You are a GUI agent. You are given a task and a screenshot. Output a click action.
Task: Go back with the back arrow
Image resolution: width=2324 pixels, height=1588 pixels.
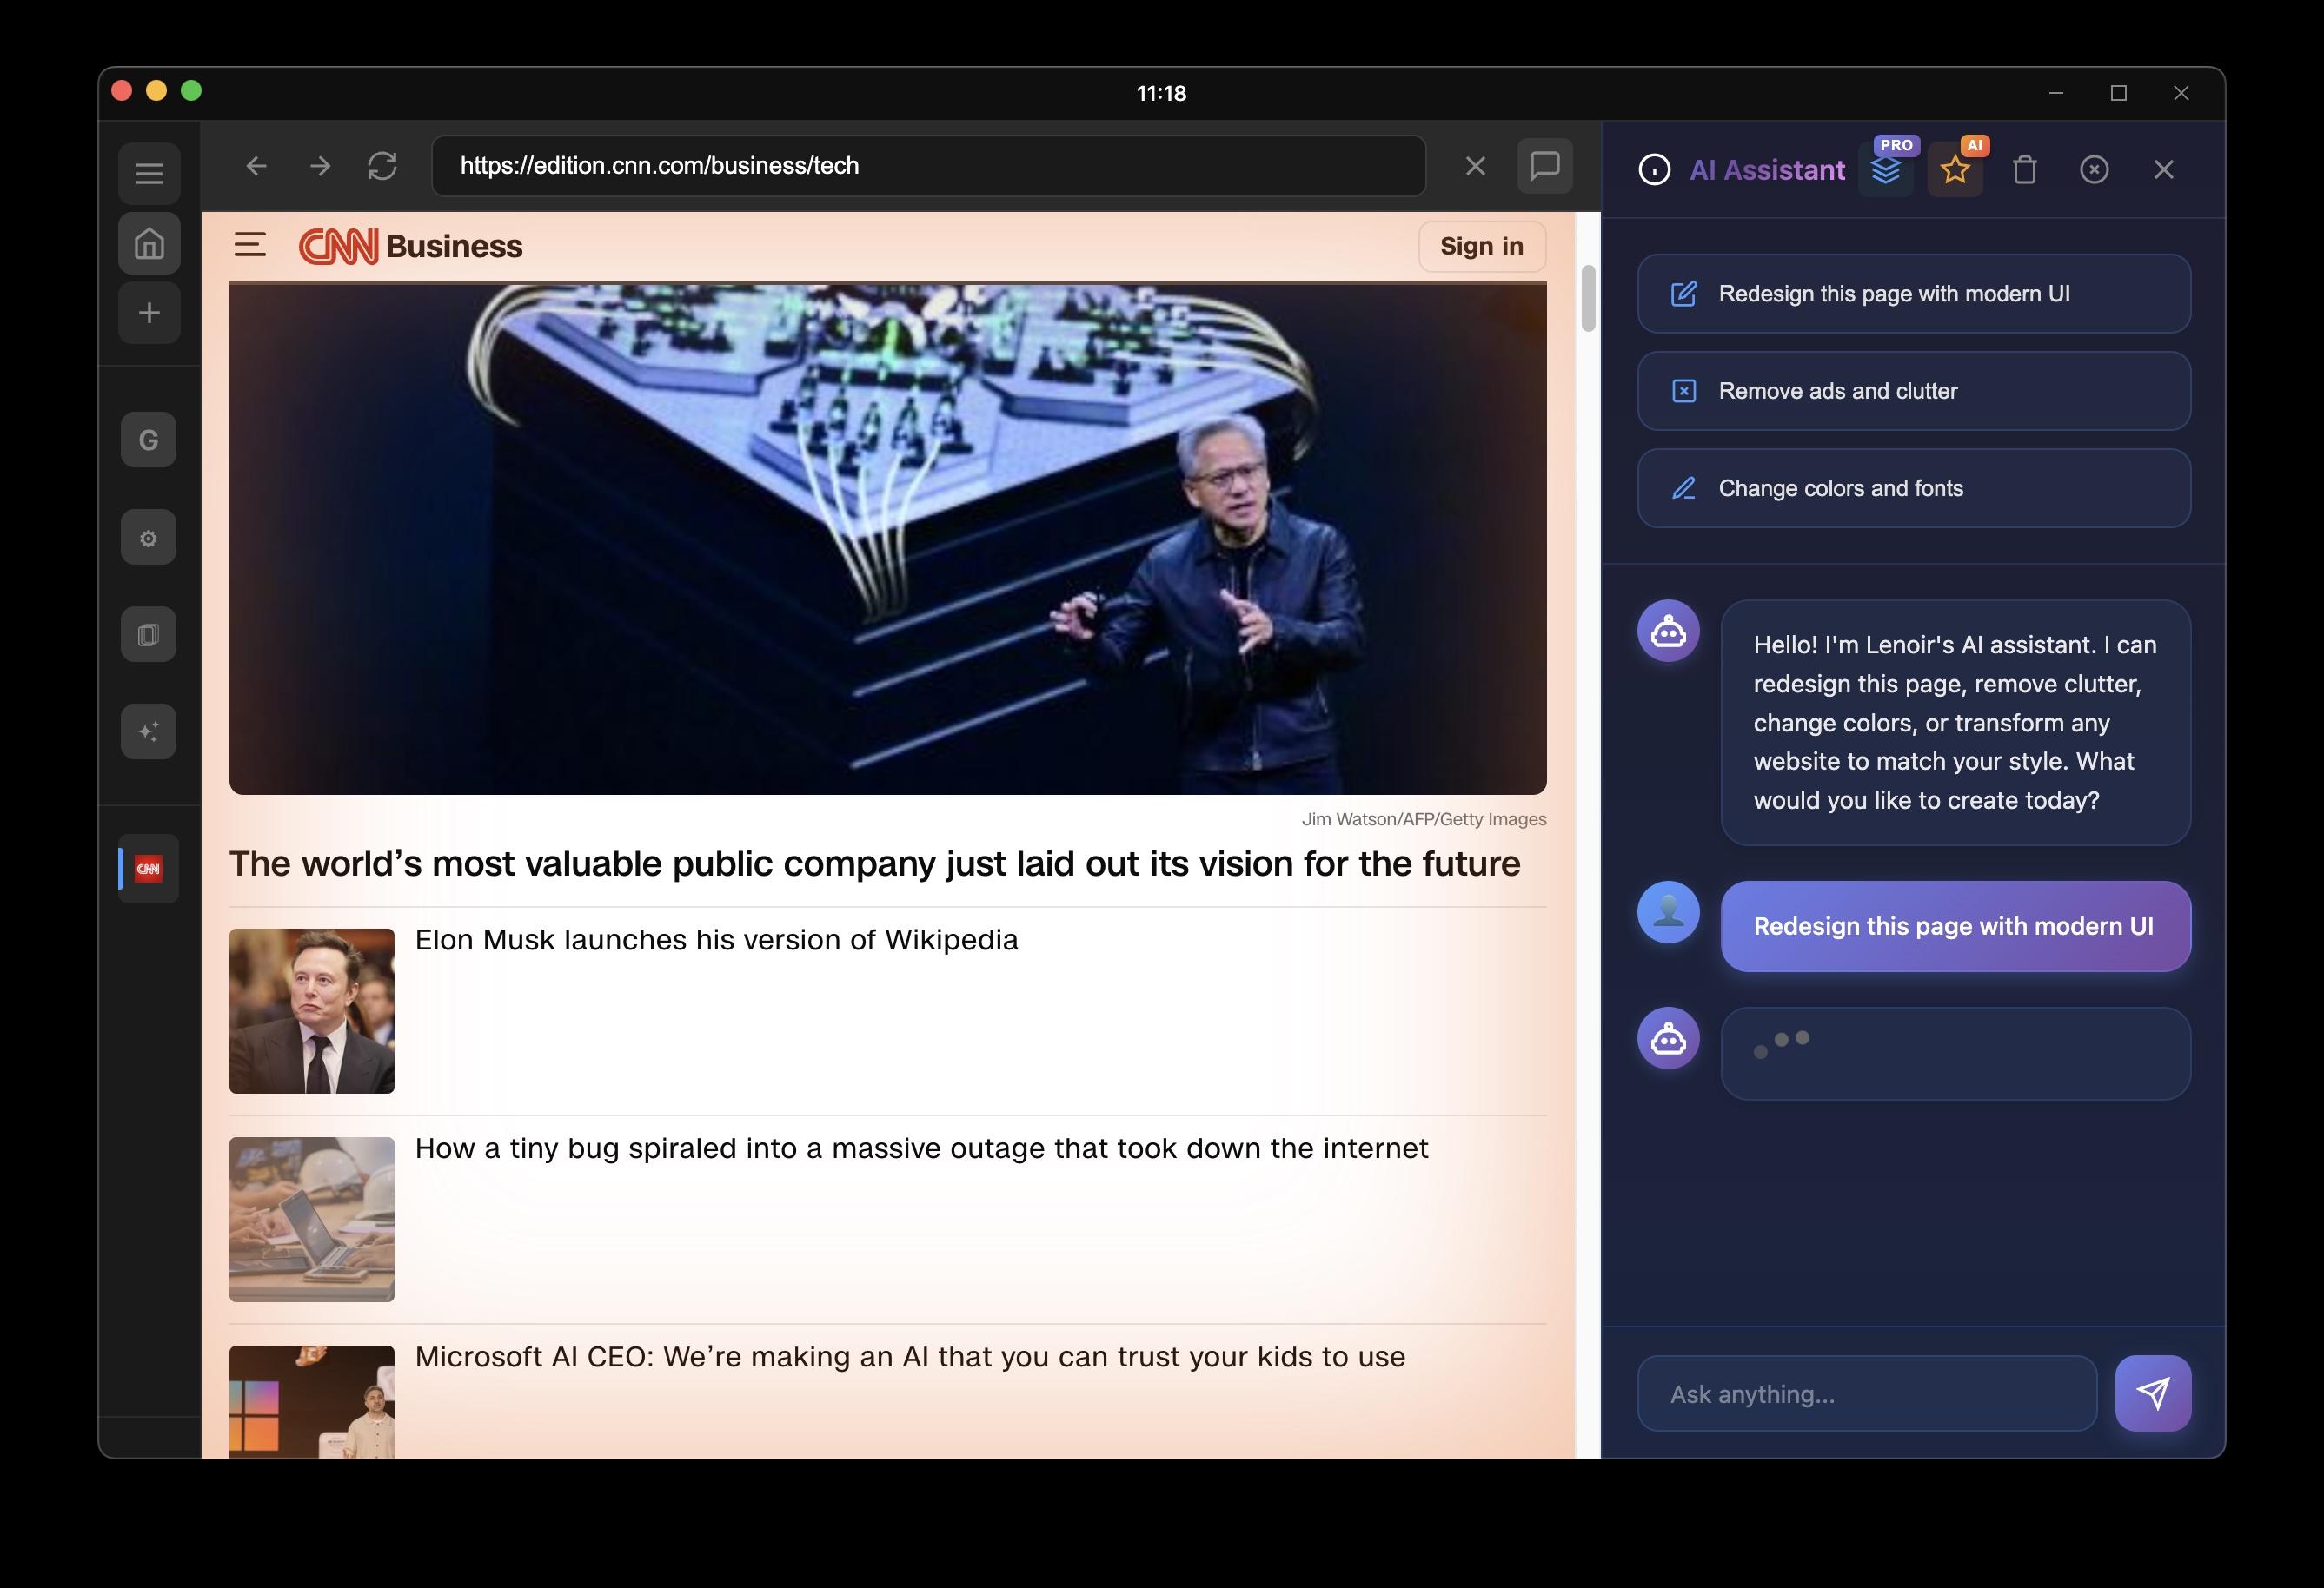pyautogui.click(x=256, y=166)
